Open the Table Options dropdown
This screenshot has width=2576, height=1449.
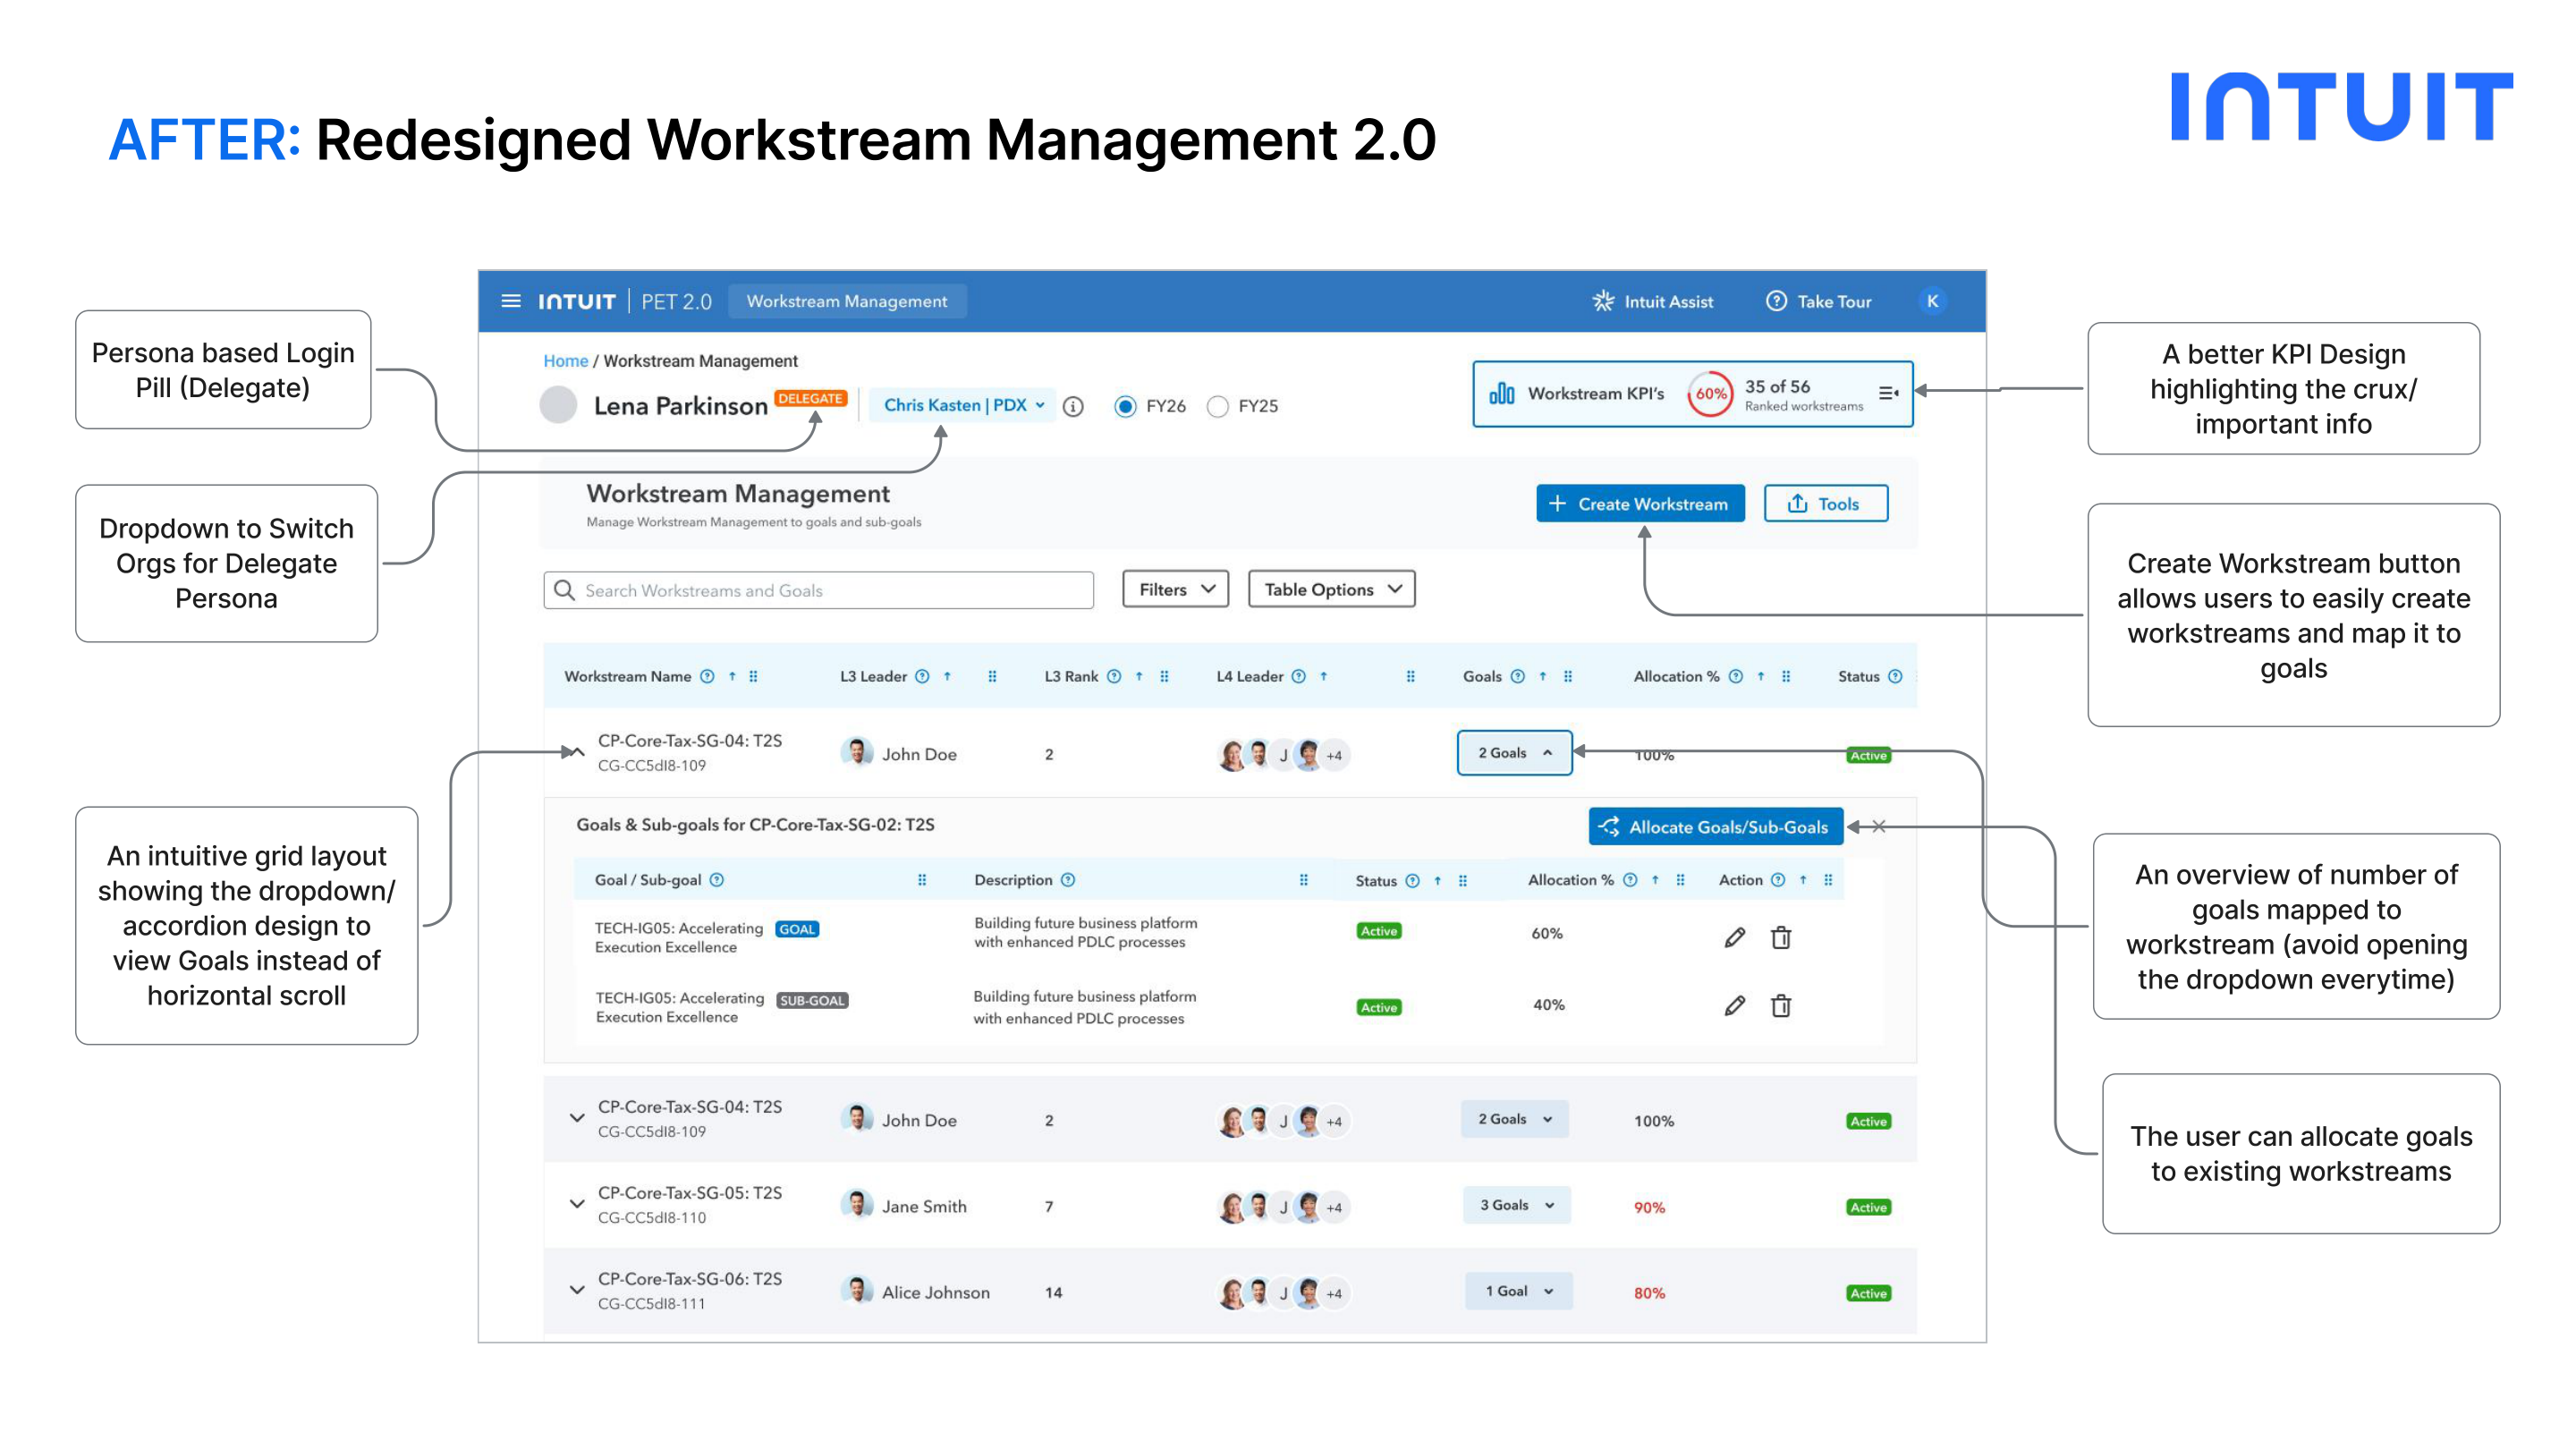pyautogui.click(x=1332, y=589)
